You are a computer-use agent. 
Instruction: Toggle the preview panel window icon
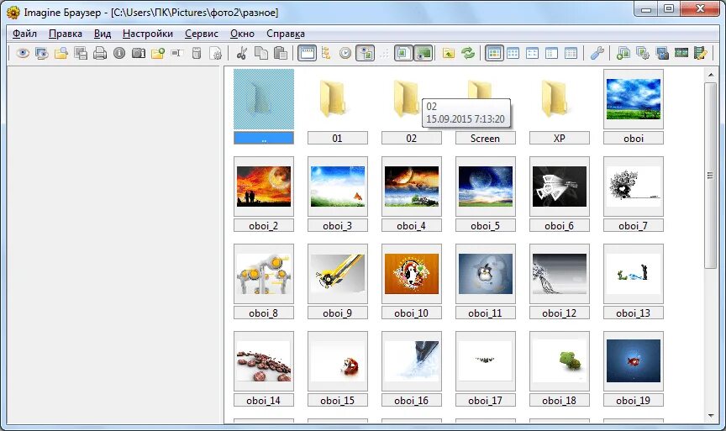click(307, 54)
